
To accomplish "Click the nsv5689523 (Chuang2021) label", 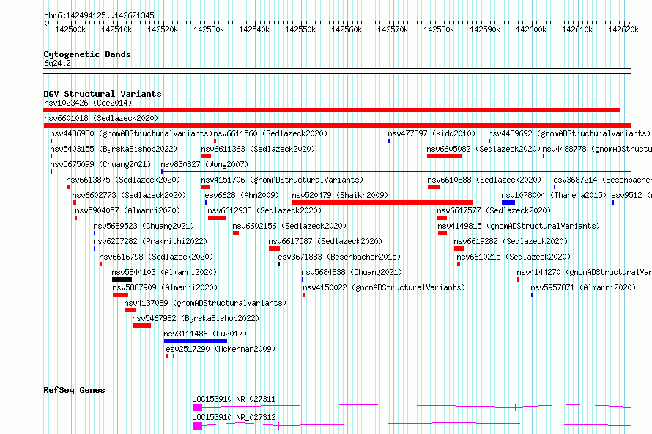I will coord(144,226).
